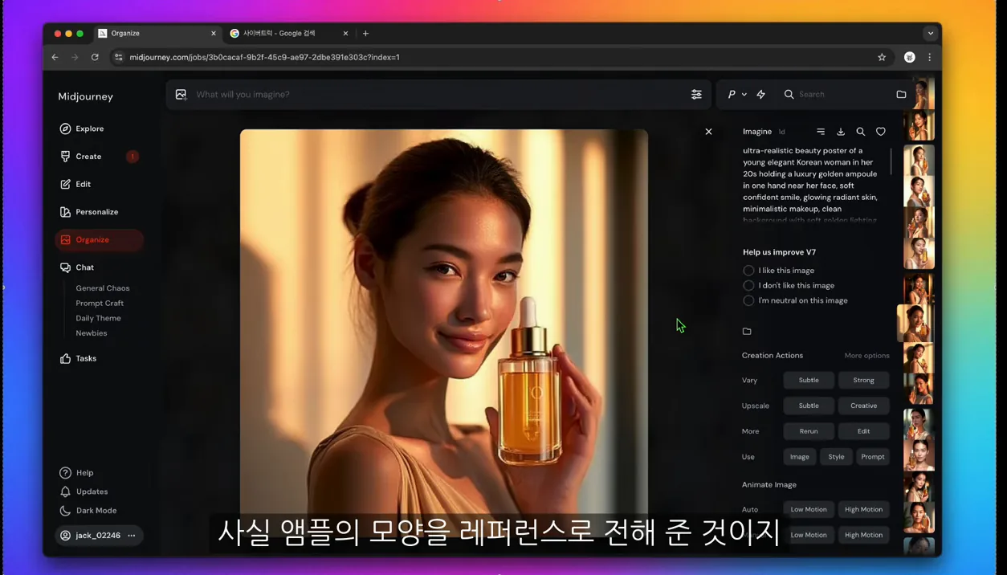Click Vary Subtle button
1007x575 pixels.
tap(809, 380)
